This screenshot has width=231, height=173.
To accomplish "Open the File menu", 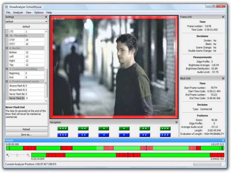I will pos(8,12).
